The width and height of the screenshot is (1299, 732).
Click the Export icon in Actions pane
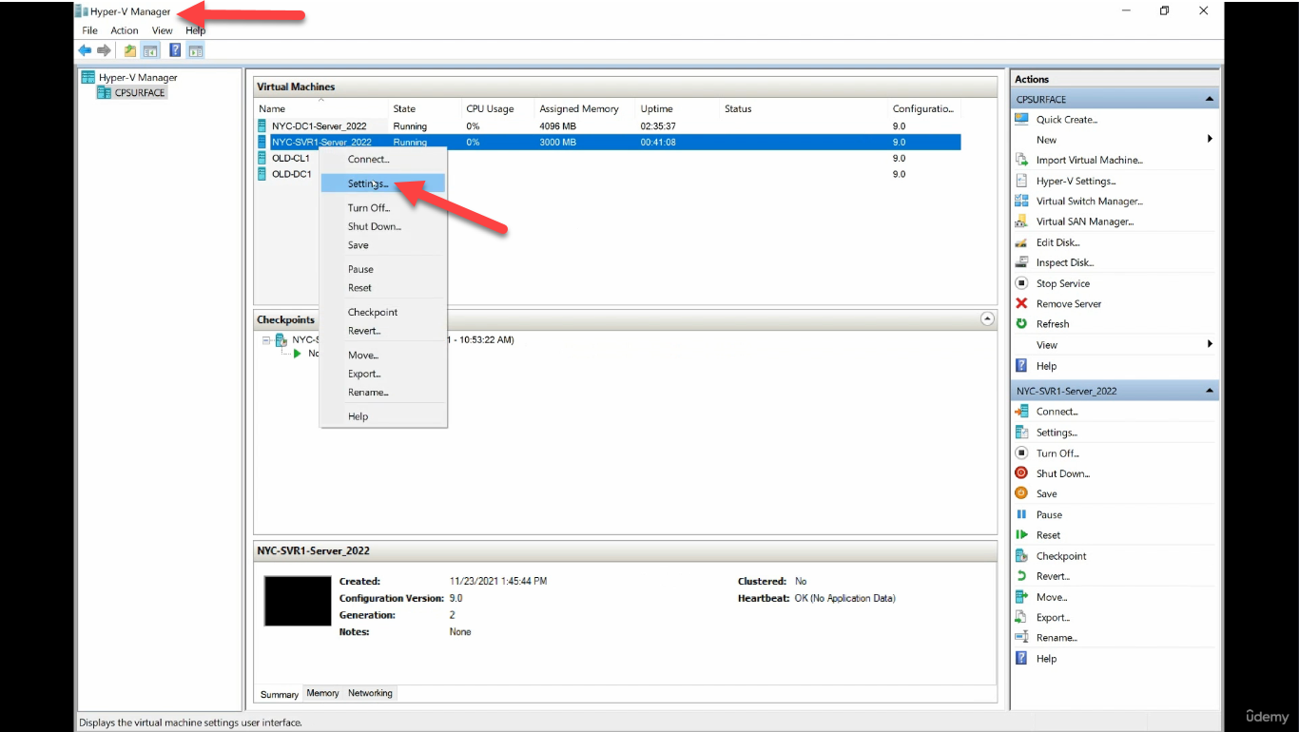[x=1021, y=617]
